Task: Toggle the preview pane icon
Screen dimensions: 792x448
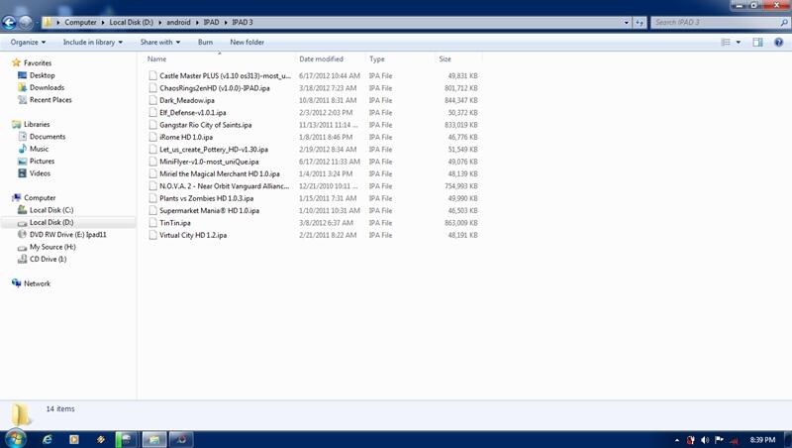Action: coord(757,42)
